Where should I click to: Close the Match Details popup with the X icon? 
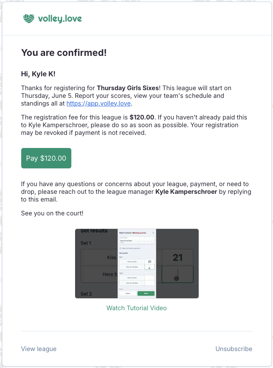click(x=153, y=233)
